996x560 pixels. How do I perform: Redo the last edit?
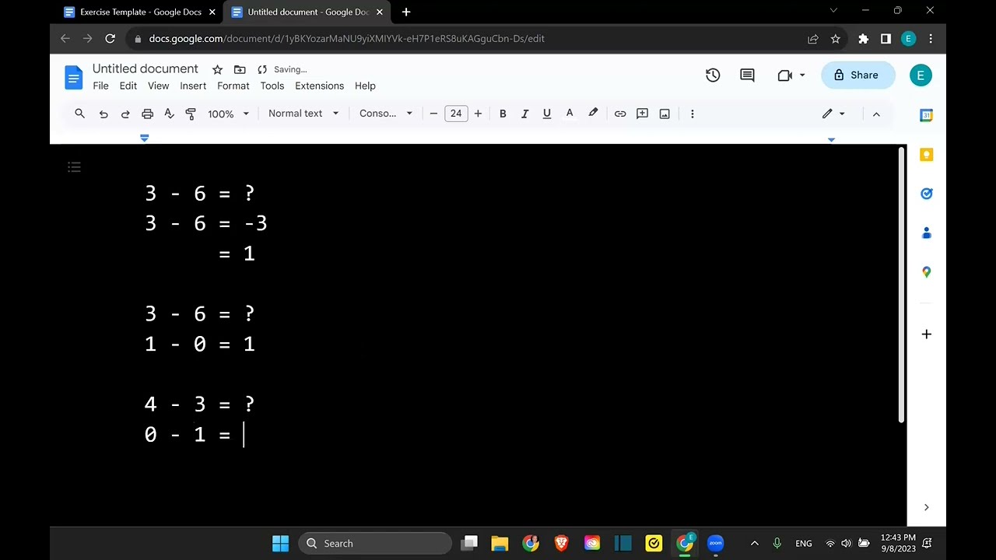(x=125, y=114)
